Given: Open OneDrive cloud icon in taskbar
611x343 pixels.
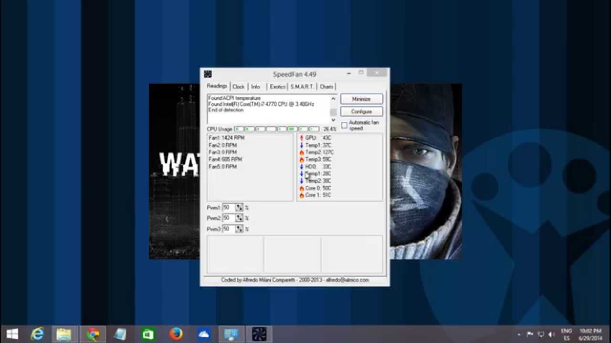Looking at the screenshot, I should click(x=204, y=334).
